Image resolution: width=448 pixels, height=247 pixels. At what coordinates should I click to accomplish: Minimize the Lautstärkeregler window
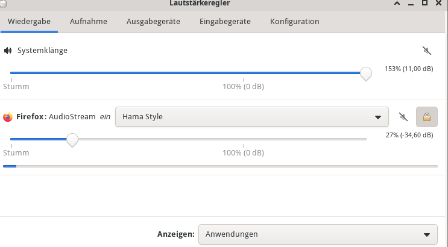(411, 4)
